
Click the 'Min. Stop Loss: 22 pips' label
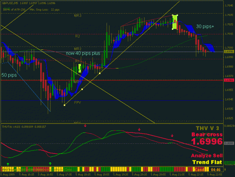pos(45,10)
